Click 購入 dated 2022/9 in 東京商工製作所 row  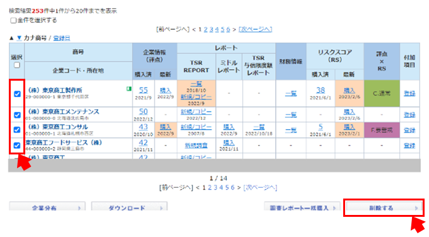click(165, 91)
